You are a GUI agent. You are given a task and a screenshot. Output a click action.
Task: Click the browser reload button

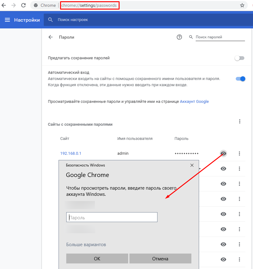[x=23, y=5]
